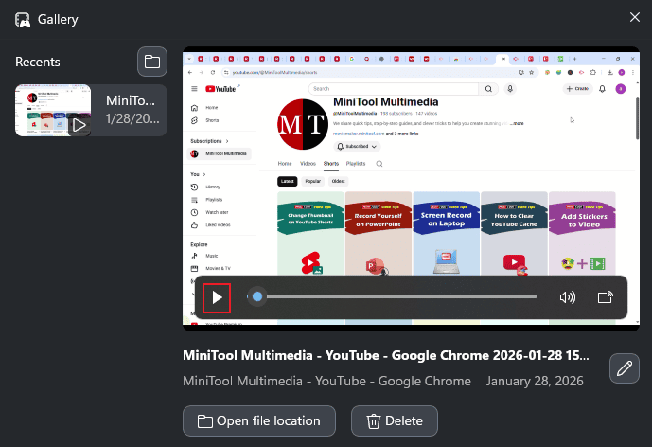Viewport: 652px width, 447px height.
Task: Click the 'Recents' heading
Action: pyautogui.click(x=38, y=62)
